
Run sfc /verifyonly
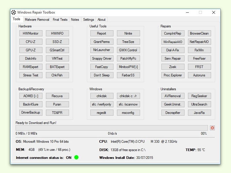[102, 104]
